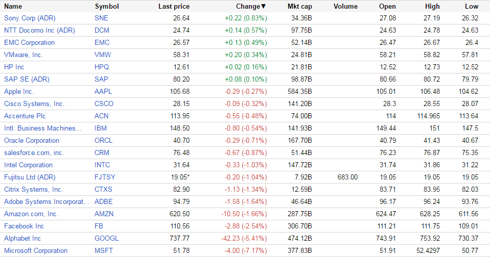Click the VMware, Inc. company name
This screenshot has height=257, width=490.
pyautogui.click(x=24, y=55)
